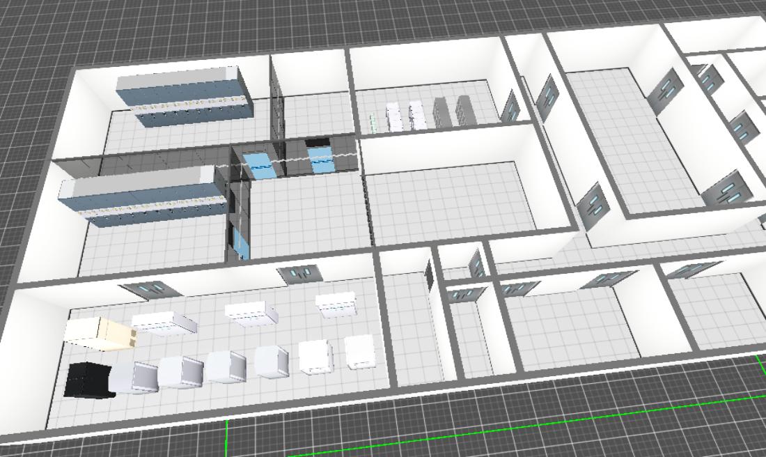This screenshot has height=457, width=766.
Task: Select the rightmost dark gray cabinet
Action: pyautogui.click(x=464, y=111)
